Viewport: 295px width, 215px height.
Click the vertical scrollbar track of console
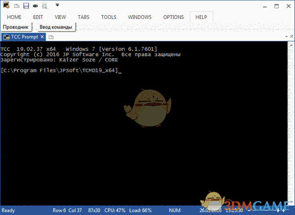click(x=291, y=124)
